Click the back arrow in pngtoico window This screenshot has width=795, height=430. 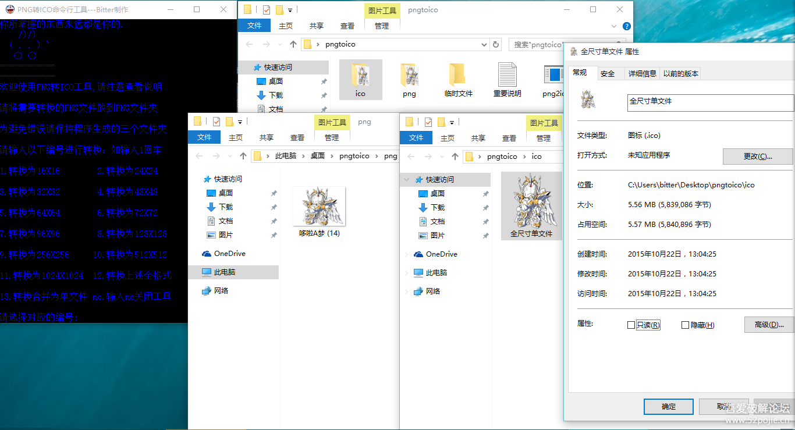click(x=249, y=44)
